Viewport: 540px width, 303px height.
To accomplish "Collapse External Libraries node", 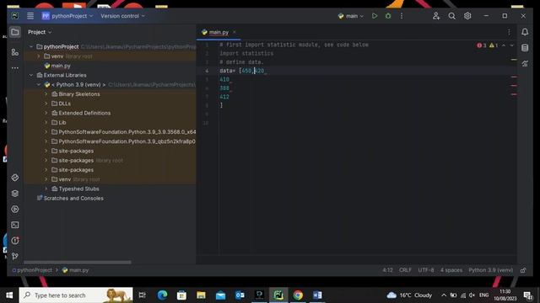I will pyautogui.click(x=31, y=75).
